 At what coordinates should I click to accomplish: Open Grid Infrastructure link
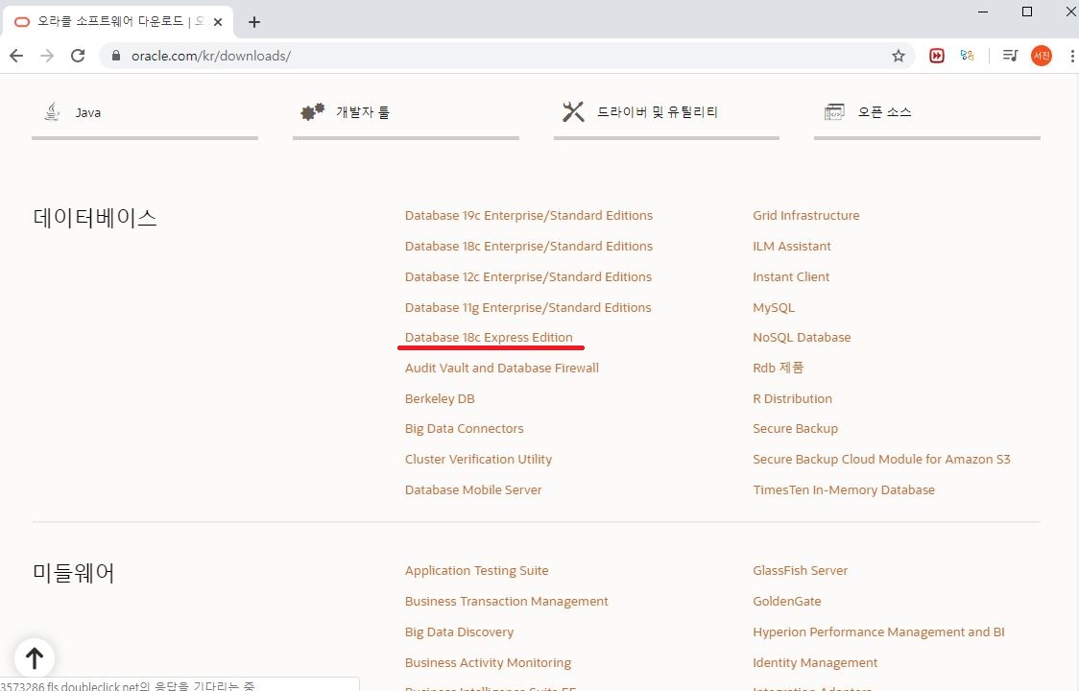(805, 215)
